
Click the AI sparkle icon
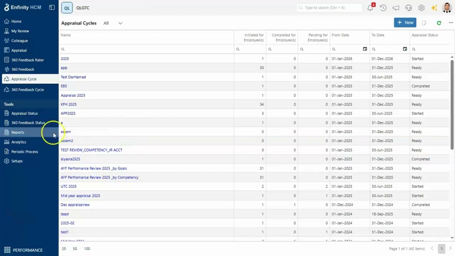pyautogui.click(x=434, y=8)
